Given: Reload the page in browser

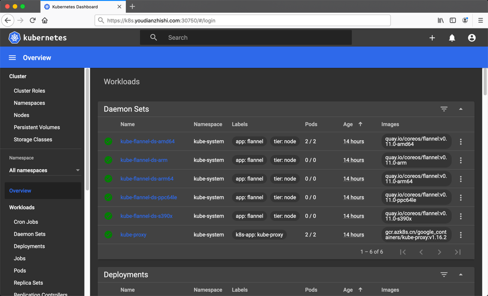Looking at the screenshot, I should (33, 20).
